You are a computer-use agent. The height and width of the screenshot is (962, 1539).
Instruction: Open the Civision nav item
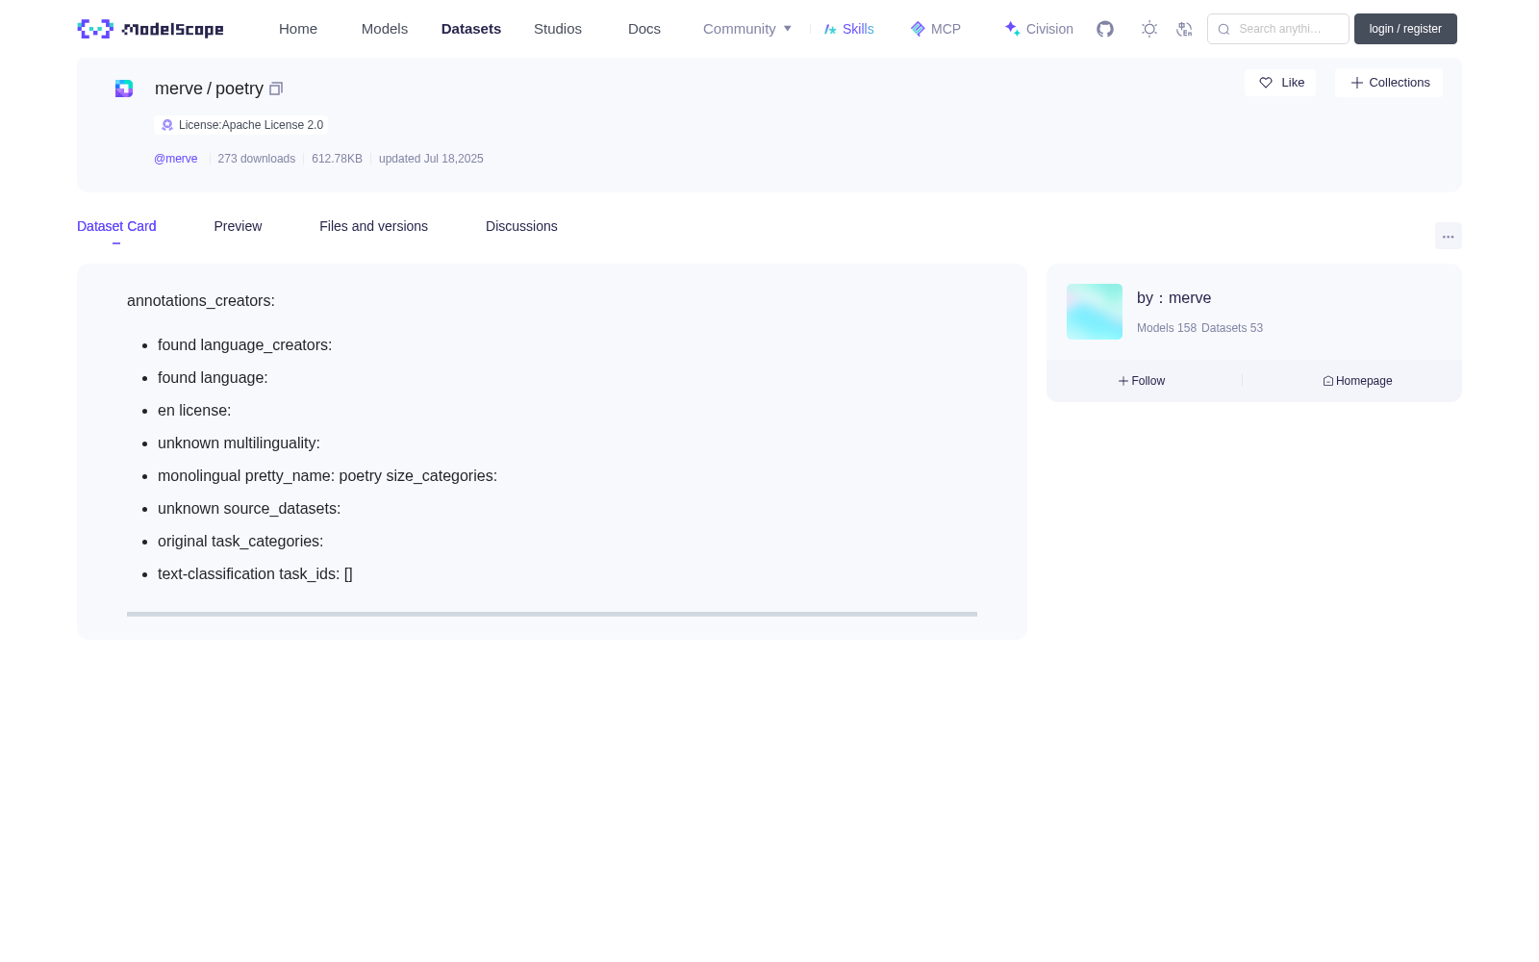1039,29
